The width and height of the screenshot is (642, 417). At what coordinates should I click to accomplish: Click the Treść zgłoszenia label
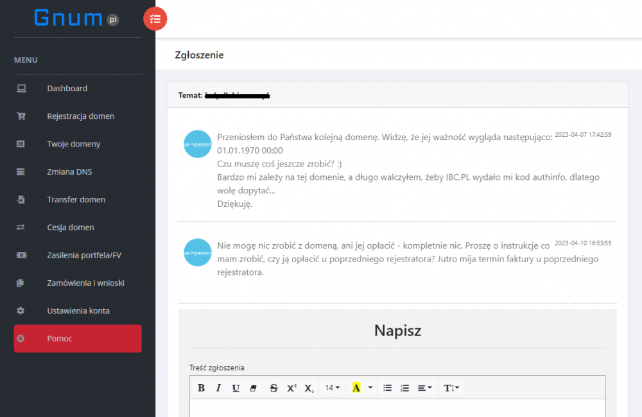click(216, 368)
